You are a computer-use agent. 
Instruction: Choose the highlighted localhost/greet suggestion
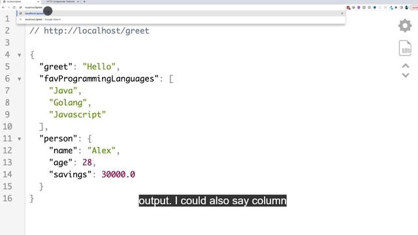[181, 13]
